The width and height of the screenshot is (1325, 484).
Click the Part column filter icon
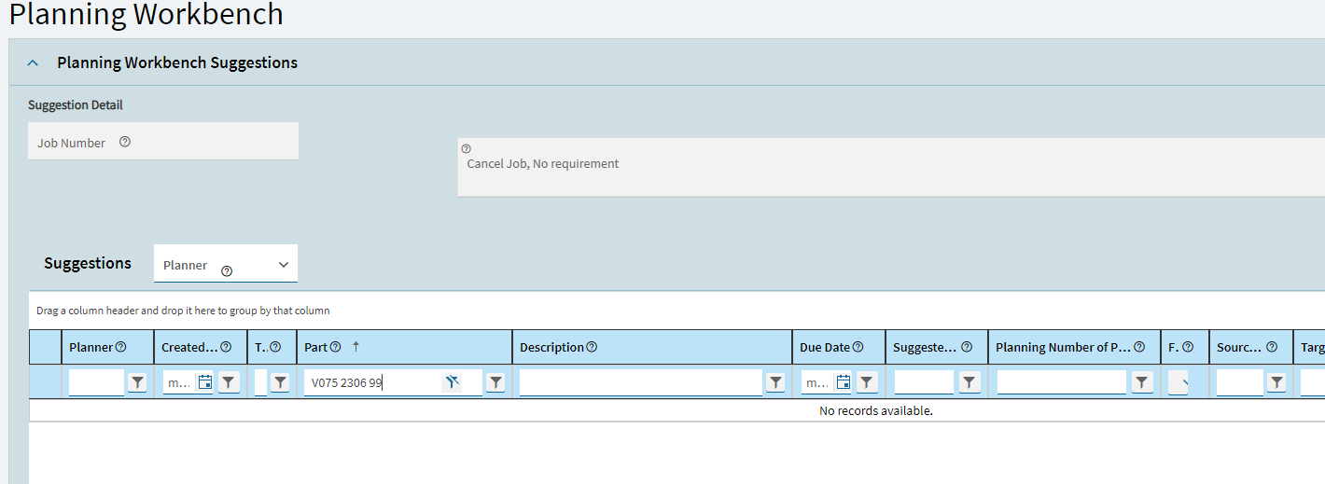pos(495,382)
